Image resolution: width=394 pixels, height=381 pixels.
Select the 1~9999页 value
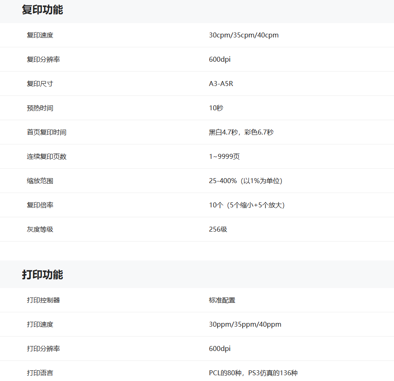pyautogui.click(x=224, y=157)
